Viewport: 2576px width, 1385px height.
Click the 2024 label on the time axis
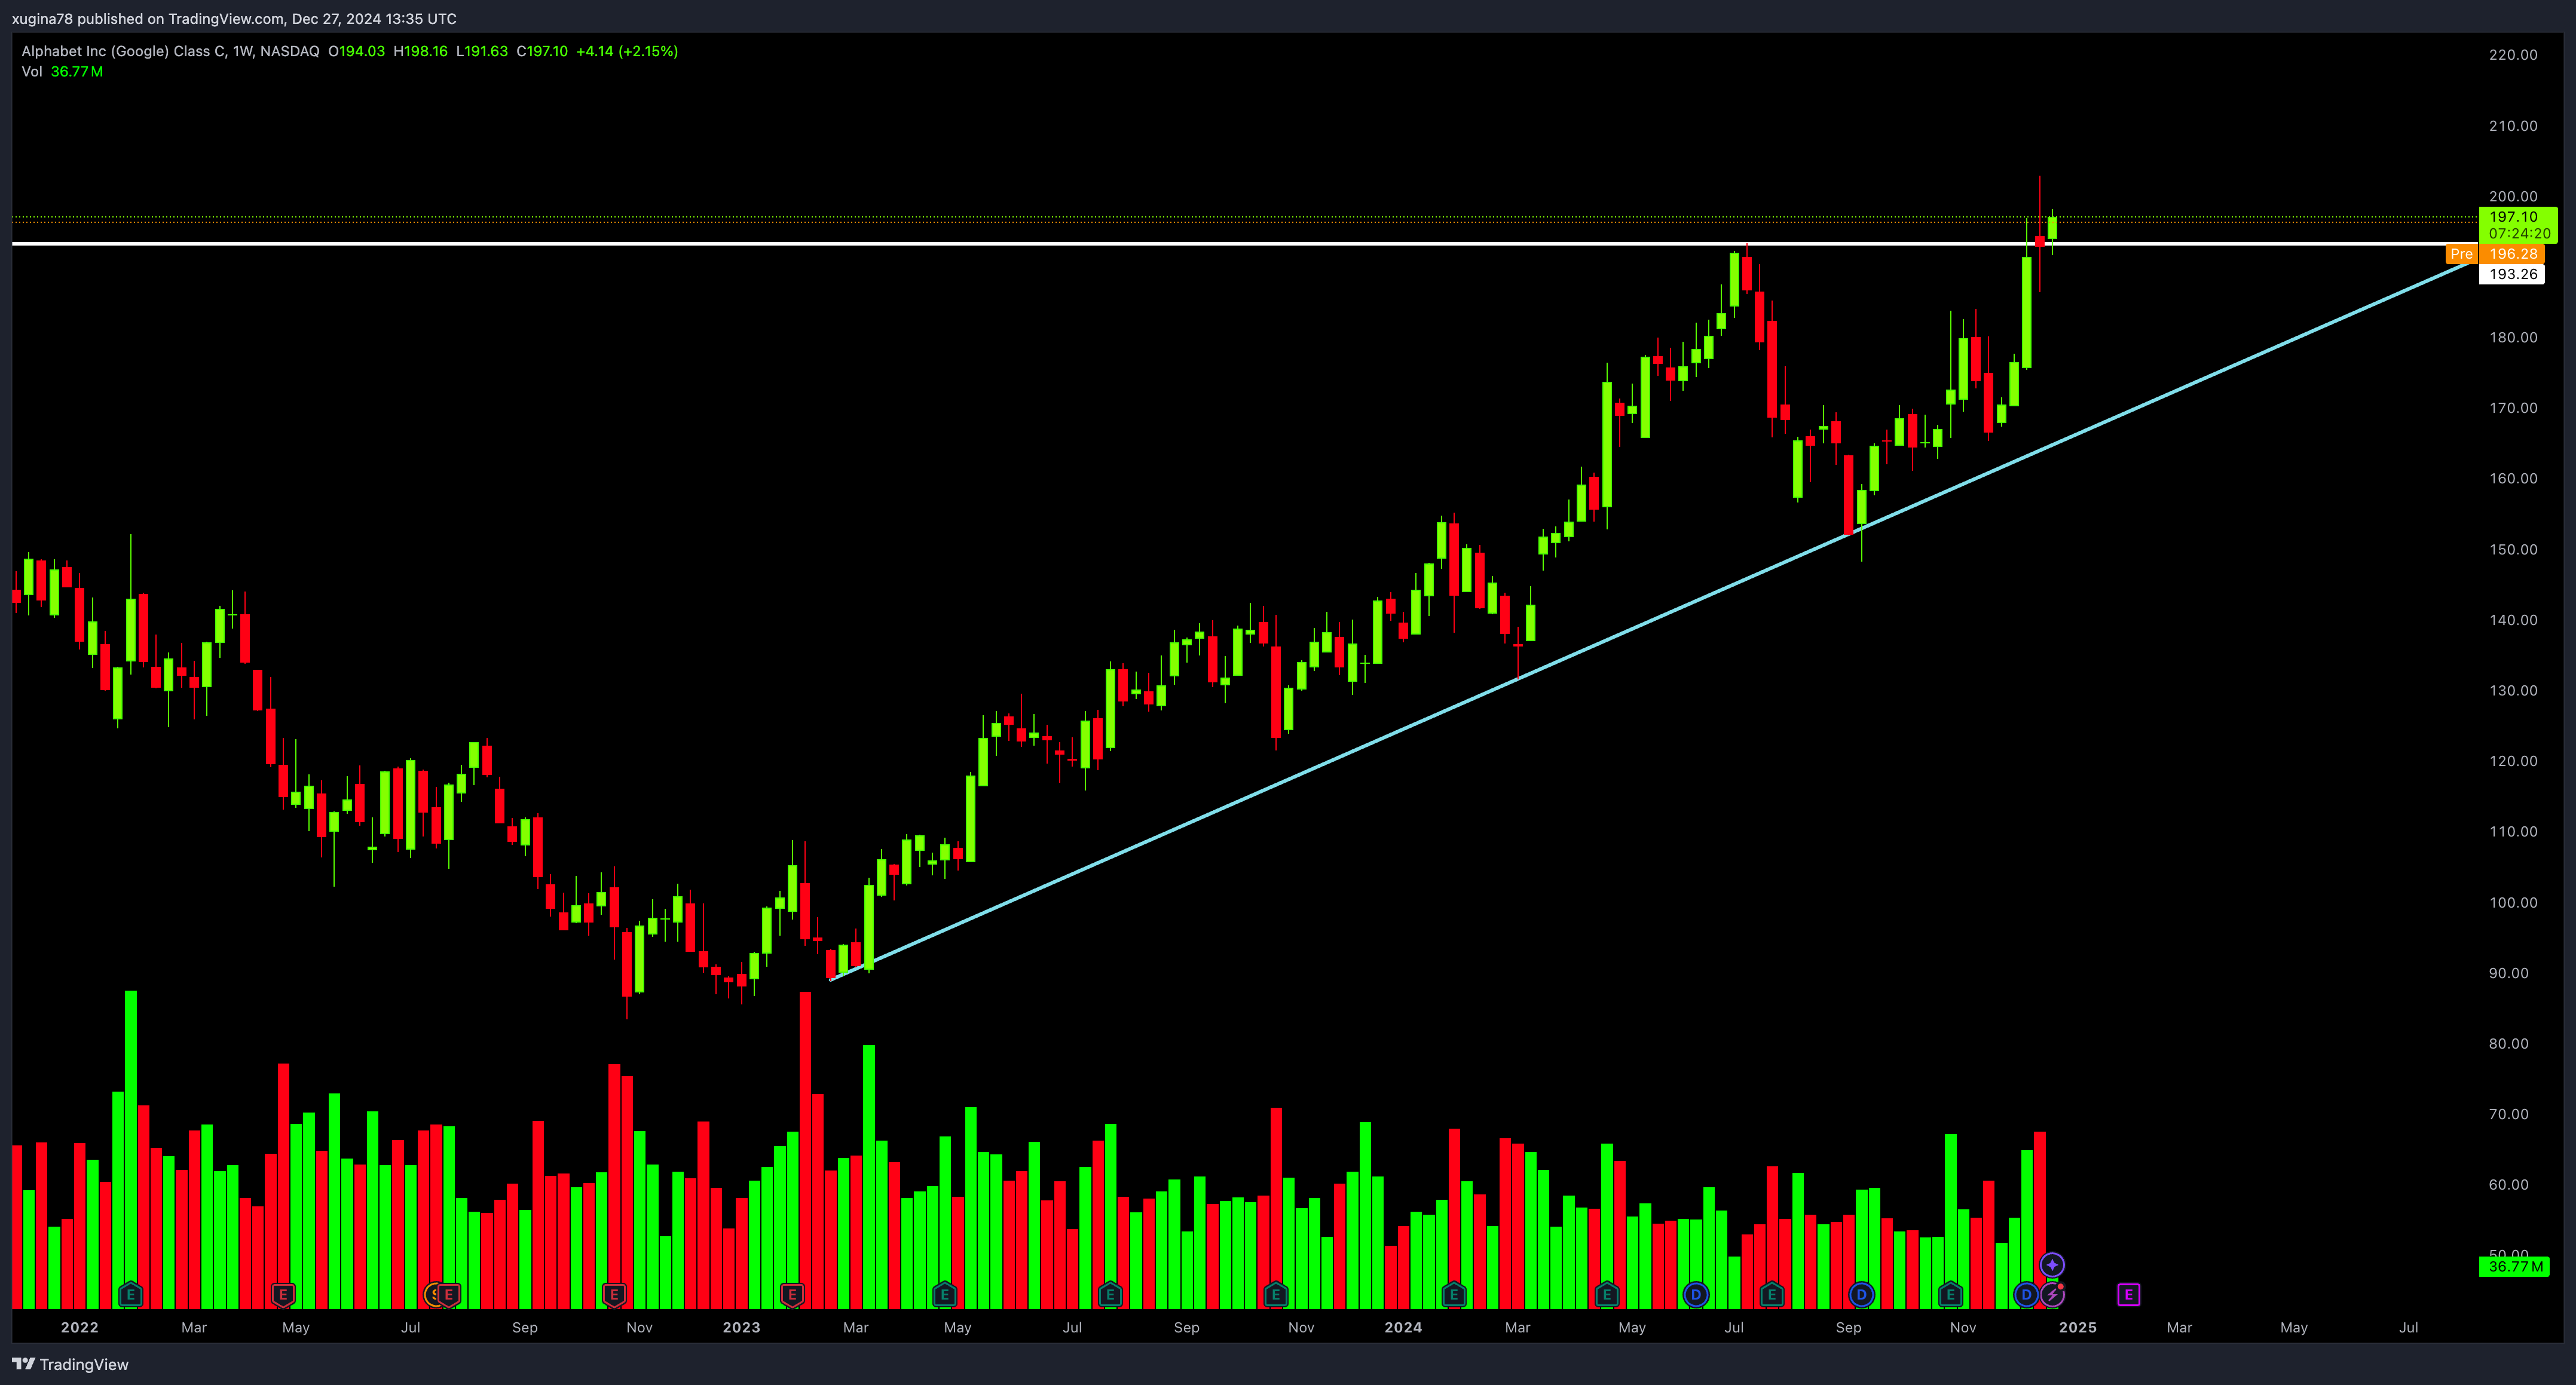click(1403, 1328)
